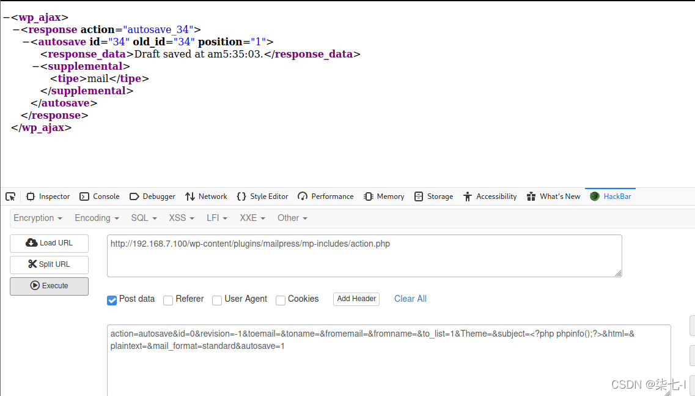Collapse the autosave id 34 node

pyautogui.click(x=26, y=42)
